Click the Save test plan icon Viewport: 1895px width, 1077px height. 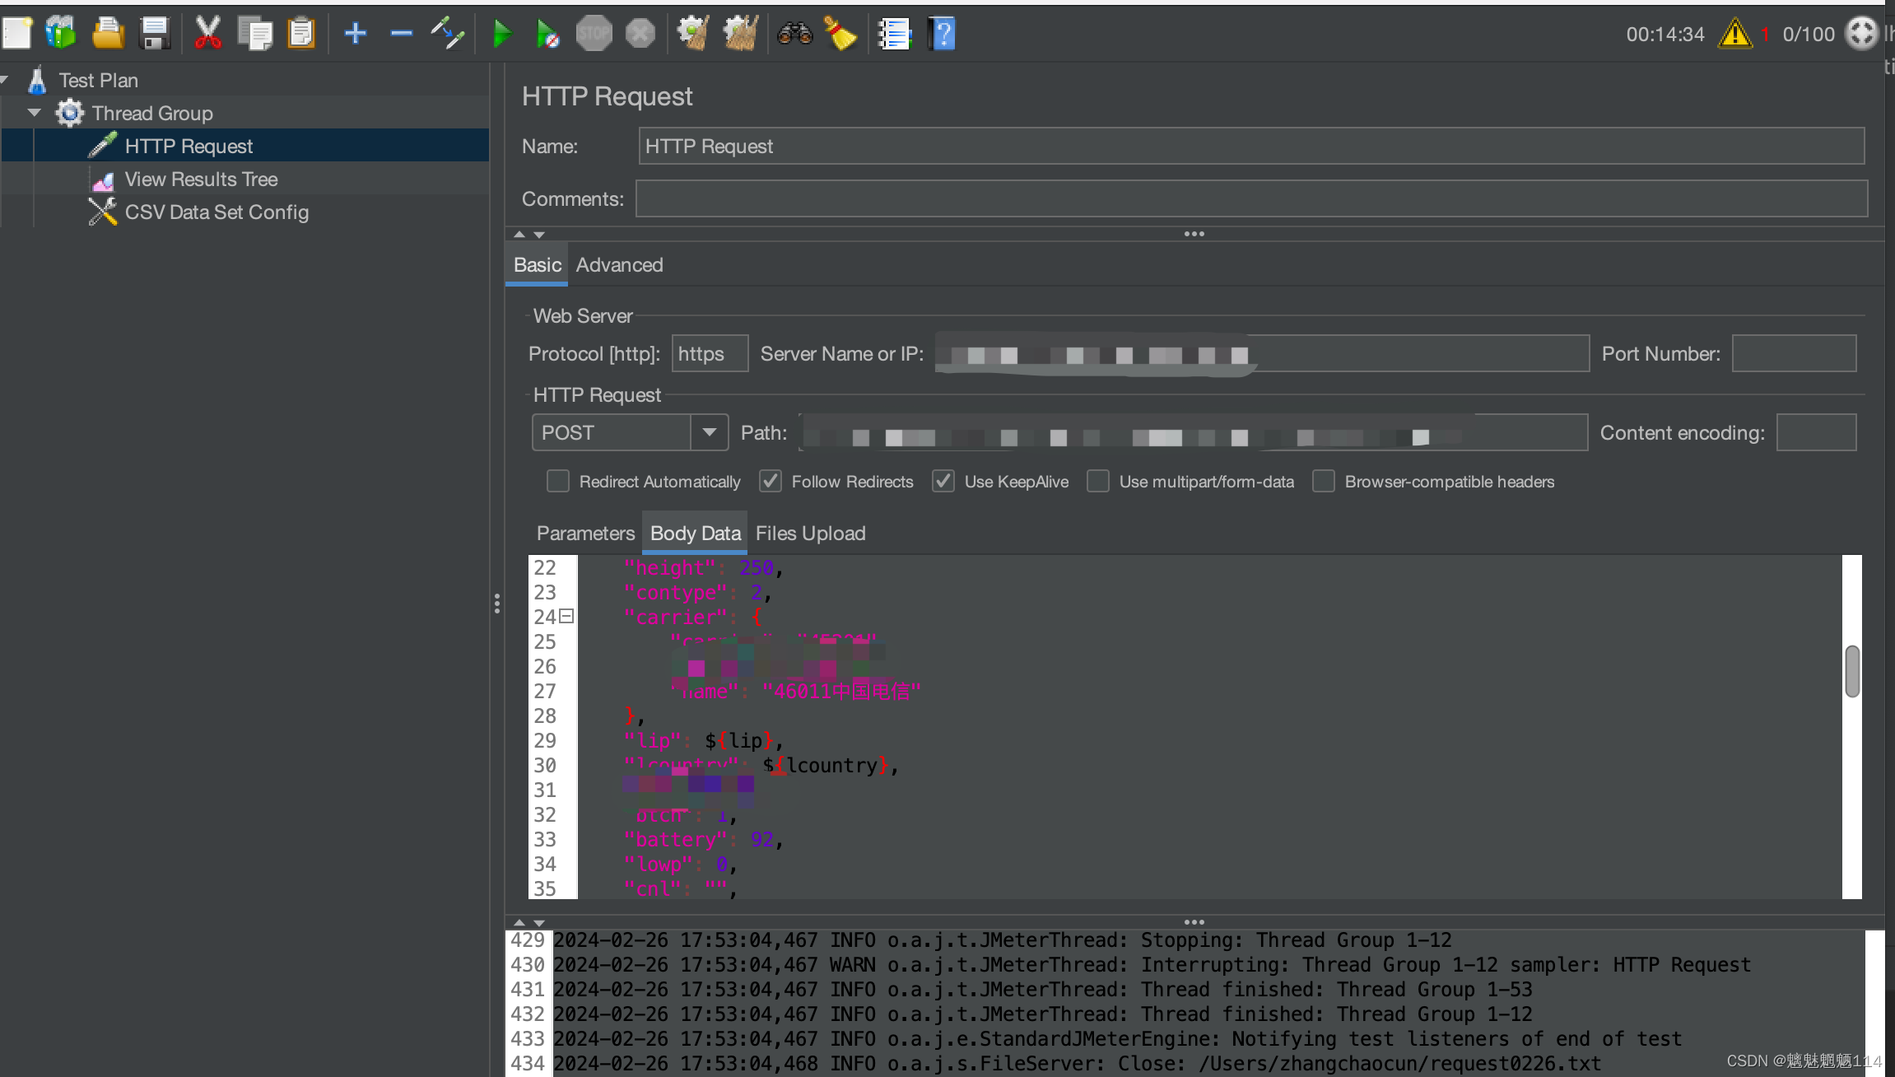pos(155,34)
